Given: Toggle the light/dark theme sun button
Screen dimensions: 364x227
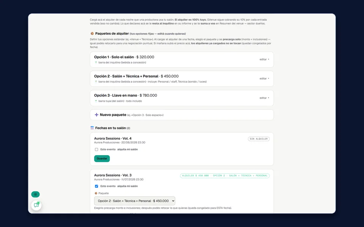Looking at the screenshot, I should [36, 194].
